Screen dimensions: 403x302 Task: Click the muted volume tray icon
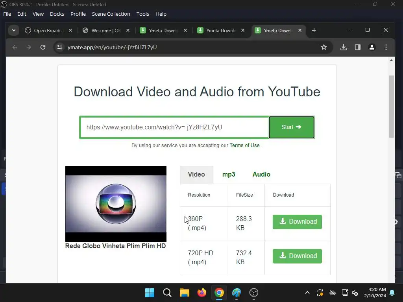[x=355, y=293]
